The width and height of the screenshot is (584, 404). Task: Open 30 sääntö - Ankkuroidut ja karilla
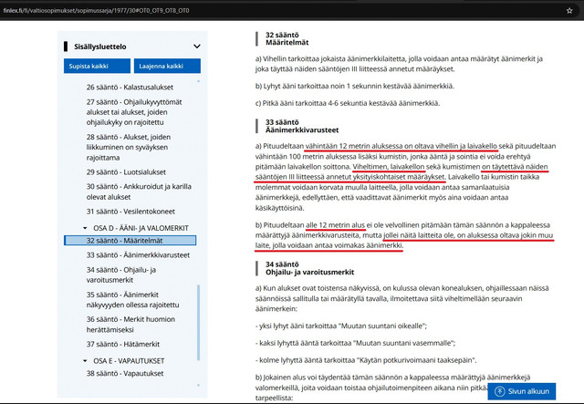pyautogui.click(x=139, y=192)
